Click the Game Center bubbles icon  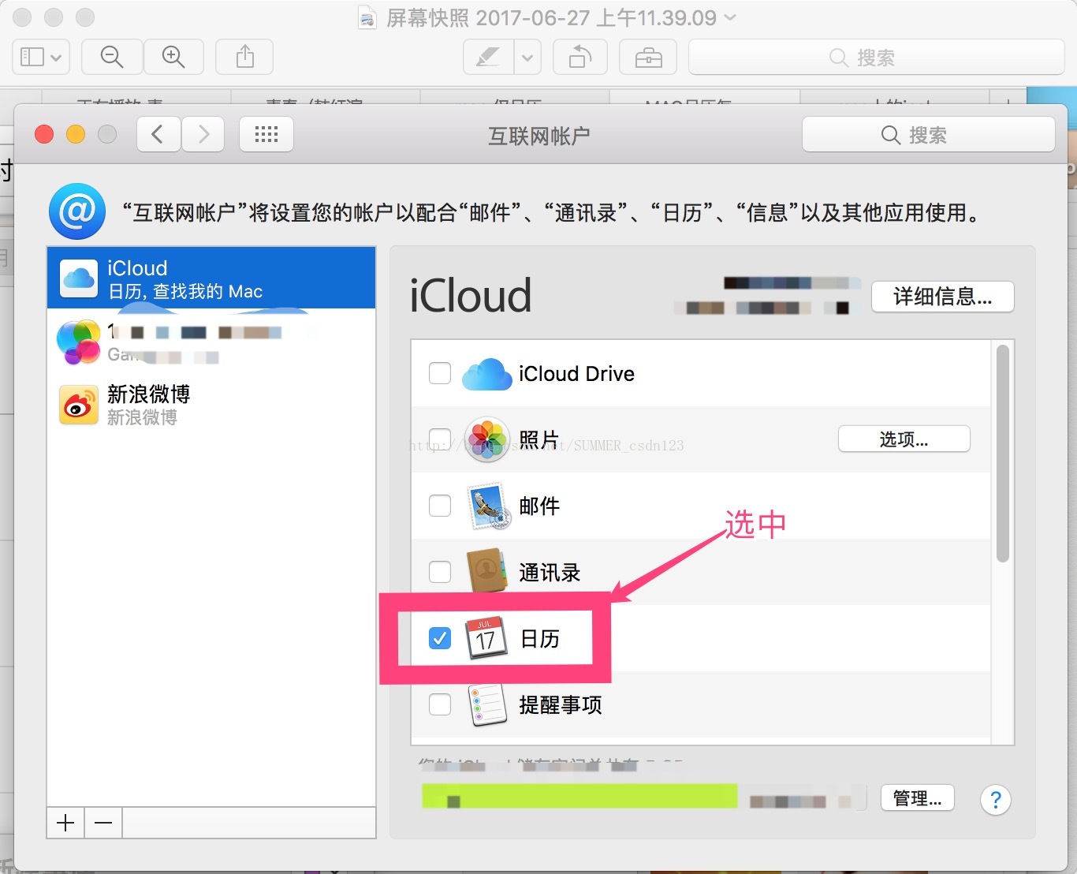tap(78, 342)
